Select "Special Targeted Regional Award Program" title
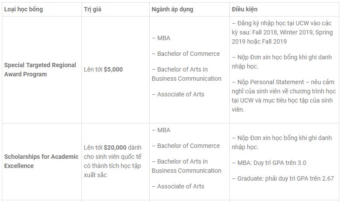 [x=40, y=69]
